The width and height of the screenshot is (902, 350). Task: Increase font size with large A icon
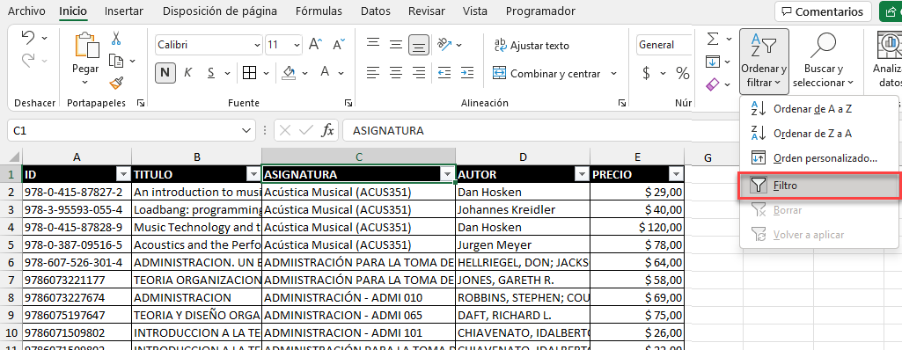pyautogui.click(x=315, y=44)
